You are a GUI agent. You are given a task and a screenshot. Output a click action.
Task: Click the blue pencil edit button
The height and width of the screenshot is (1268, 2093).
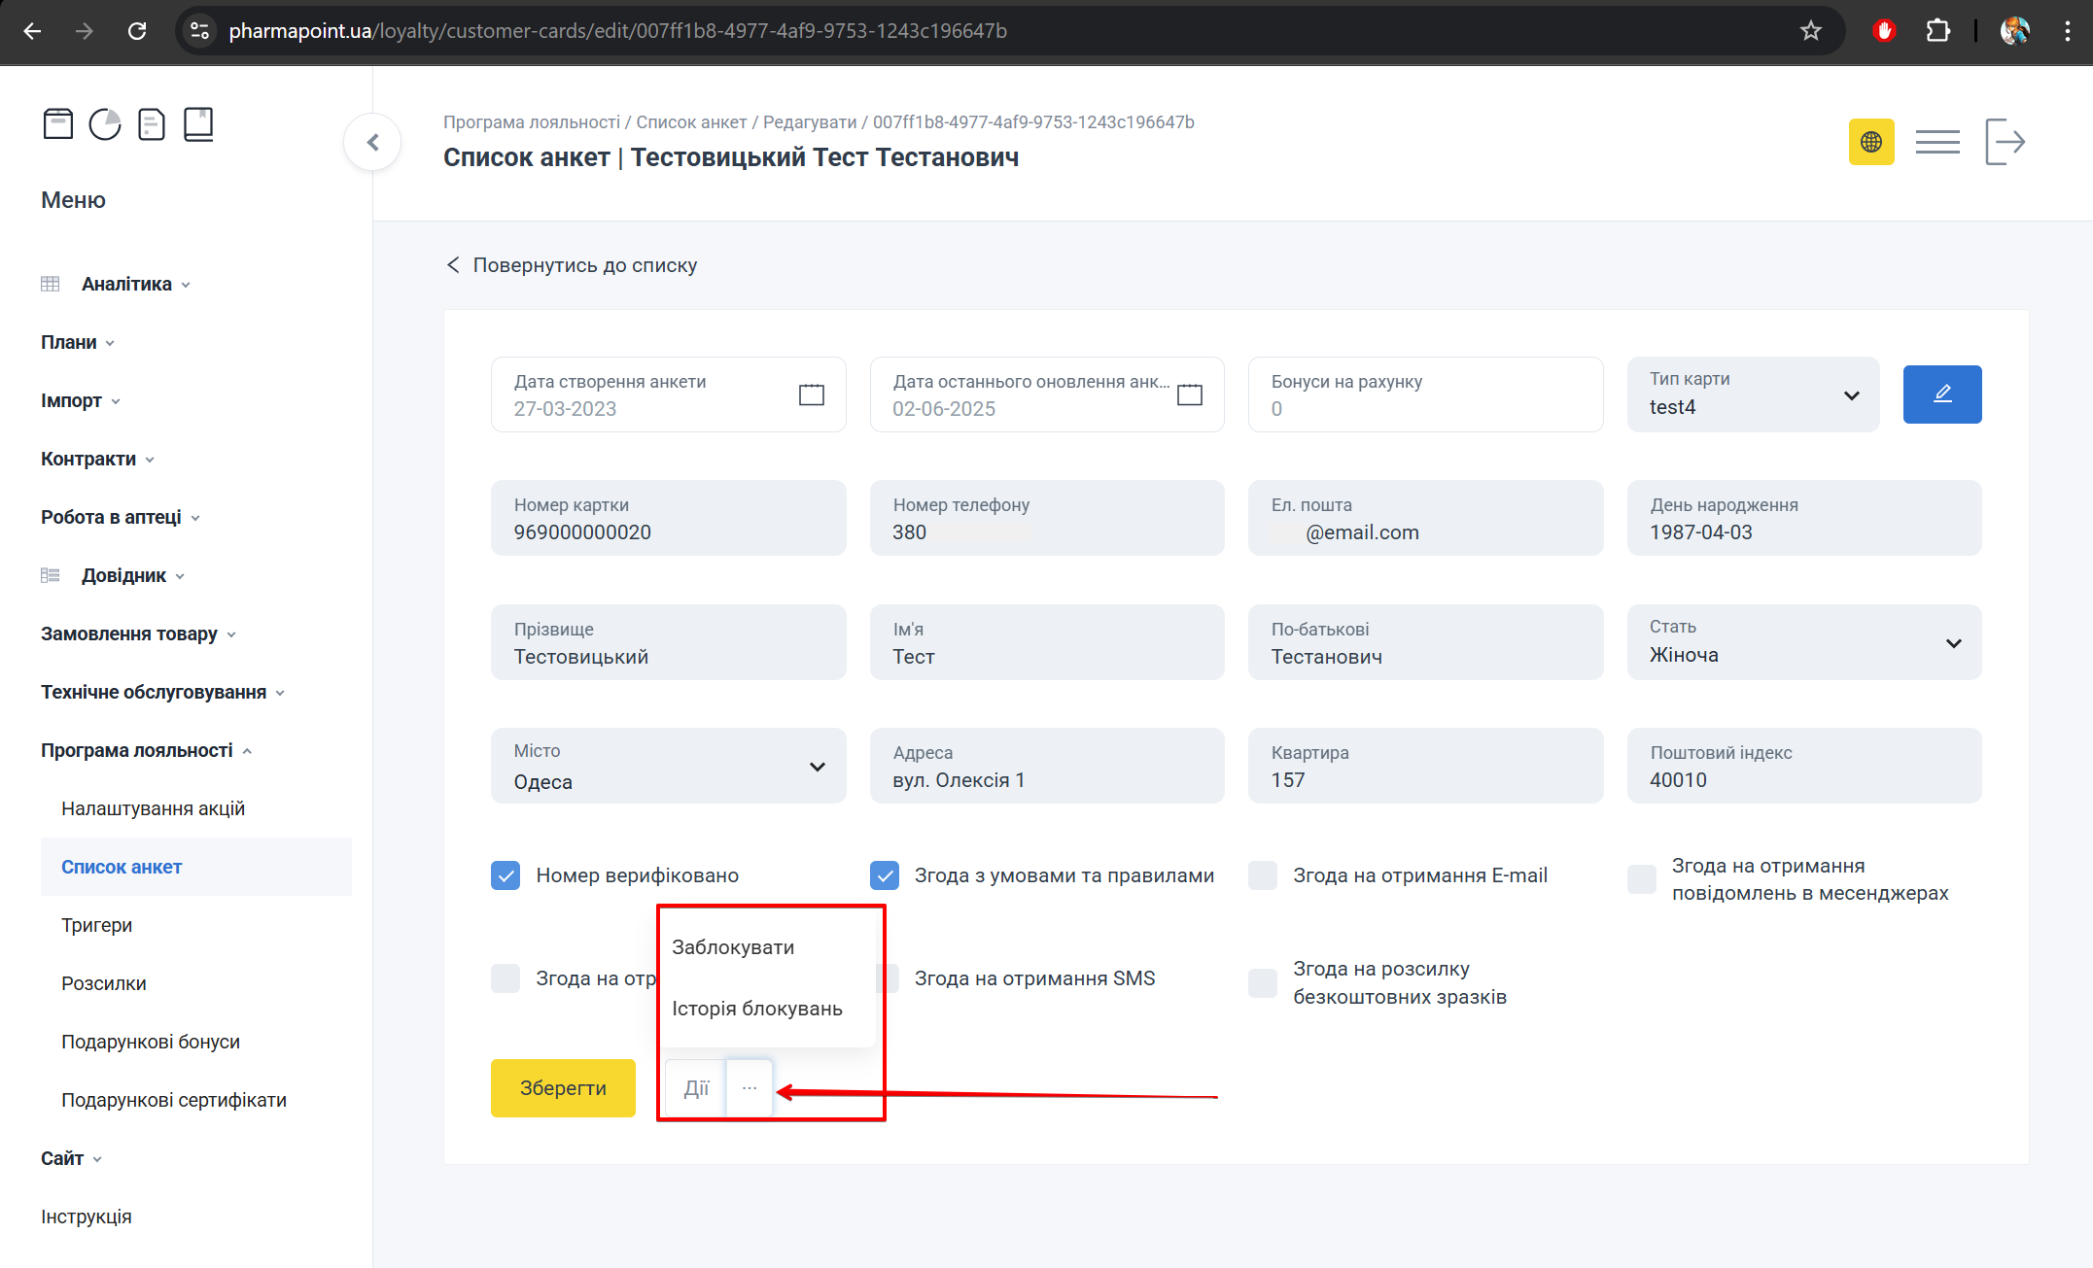pyautogui.click(x=1941, y=394)
